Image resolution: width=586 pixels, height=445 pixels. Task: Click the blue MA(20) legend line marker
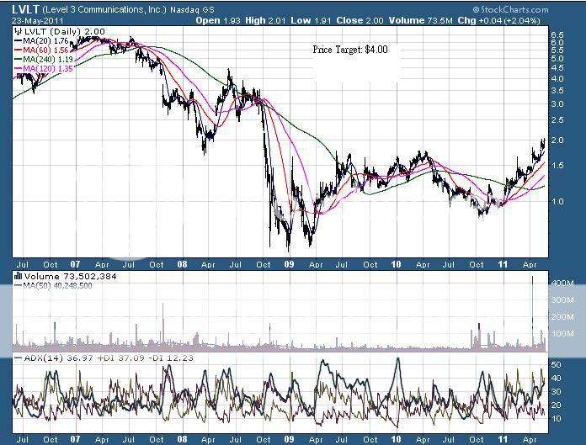click(x=19, y=40)
